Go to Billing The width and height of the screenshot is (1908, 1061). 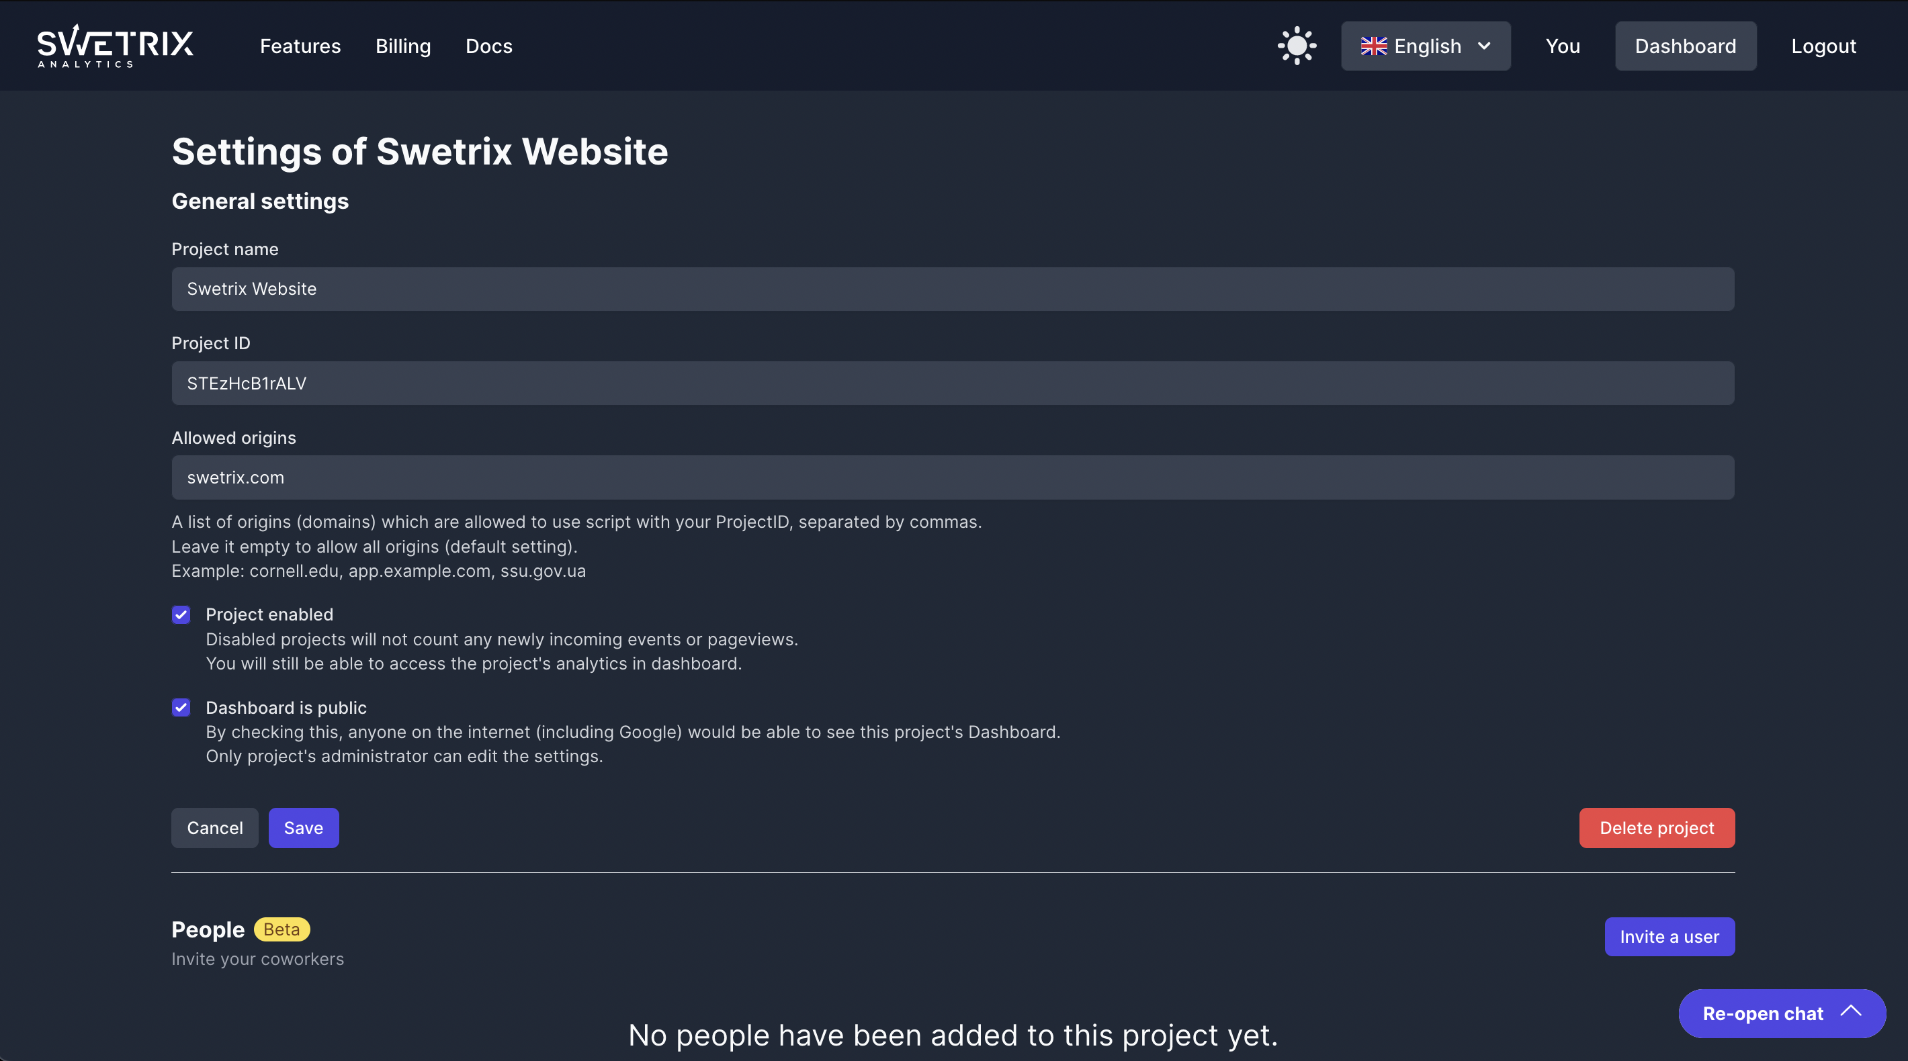pyautogui.click(x=403, y=46)
